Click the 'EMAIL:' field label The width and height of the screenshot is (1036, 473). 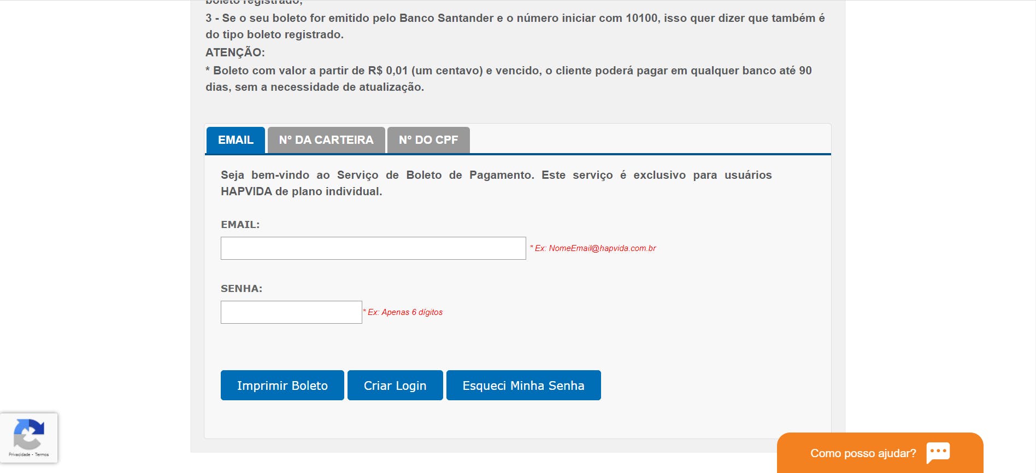click(x=240, y=225)
